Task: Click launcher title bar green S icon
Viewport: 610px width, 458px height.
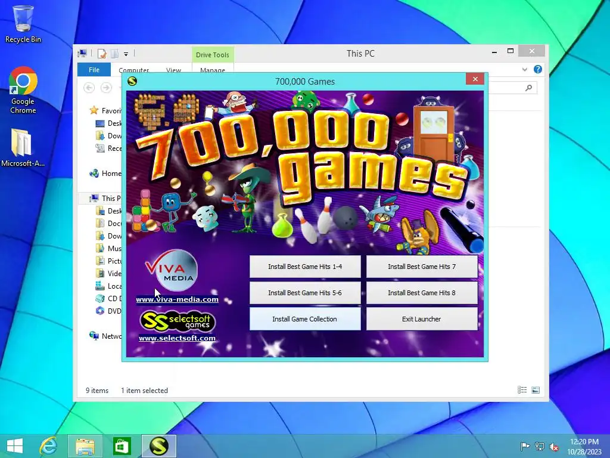Action: pyautogui.click(x=132, y=81)
